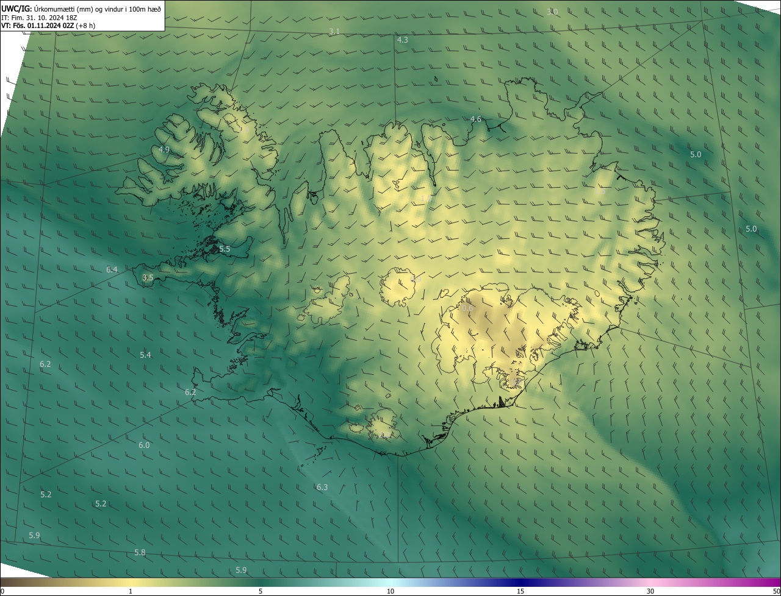Click the faint 0.6 value on the large glacier

click(466, 308)
